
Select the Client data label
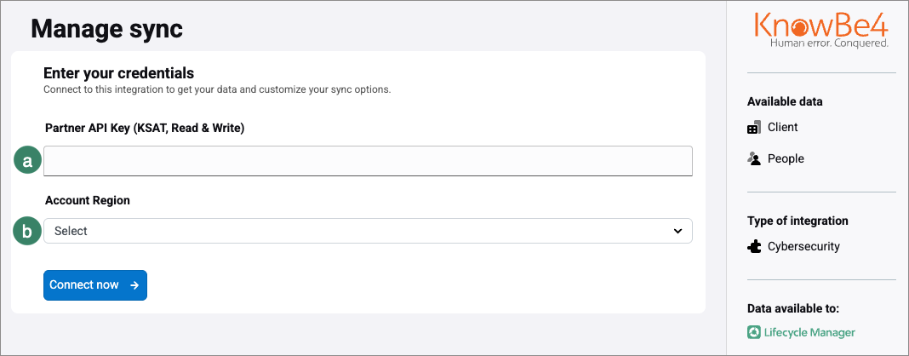pos(783,128)
